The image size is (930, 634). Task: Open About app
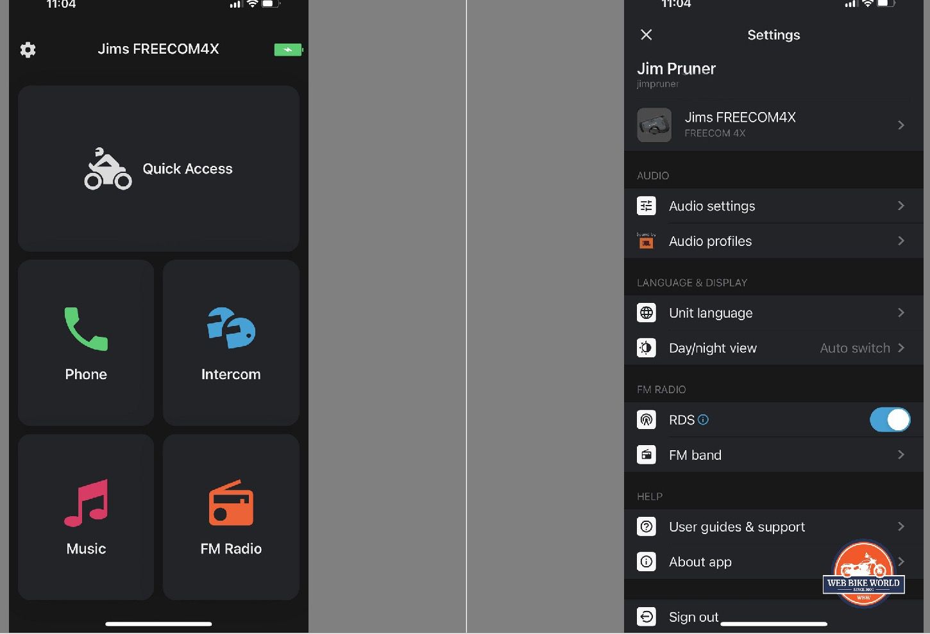click(x=774, y=562)
